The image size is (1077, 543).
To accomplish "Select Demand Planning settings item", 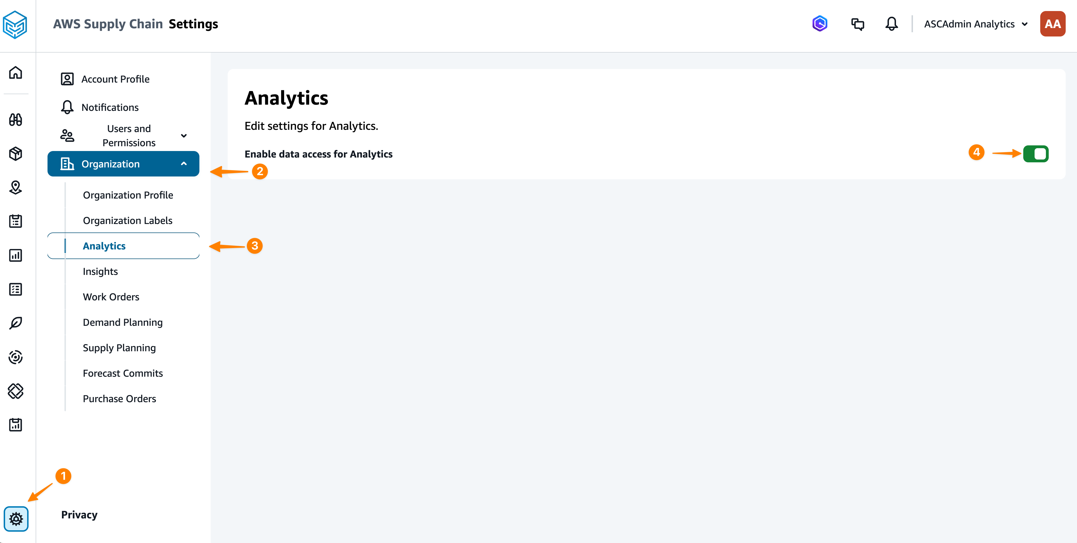I will [x=122, y=322].
